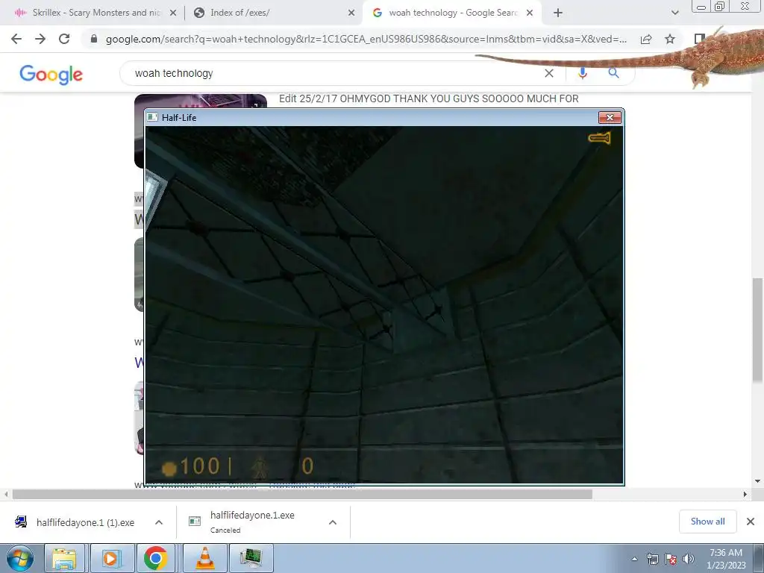Click the Show desktop strip
The image size is (764, 573).
click(759, 558)
